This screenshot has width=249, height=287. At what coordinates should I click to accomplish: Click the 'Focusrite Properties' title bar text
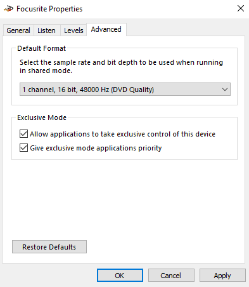(49, 9)
